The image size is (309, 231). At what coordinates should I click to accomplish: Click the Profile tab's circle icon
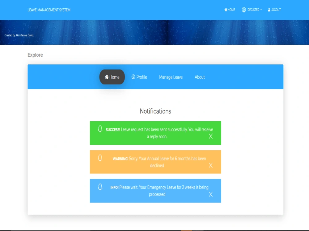click(x=133, y=77)
